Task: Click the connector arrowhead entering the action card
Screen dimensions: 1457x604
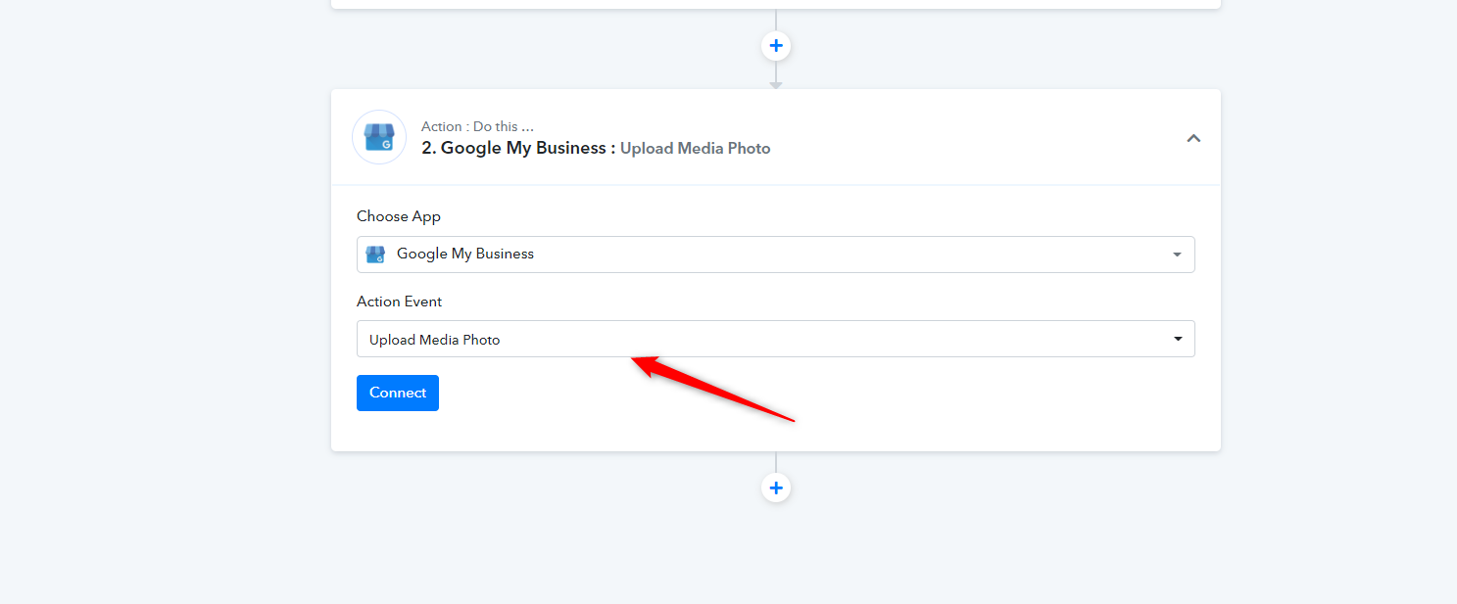Action: point(776,85)
